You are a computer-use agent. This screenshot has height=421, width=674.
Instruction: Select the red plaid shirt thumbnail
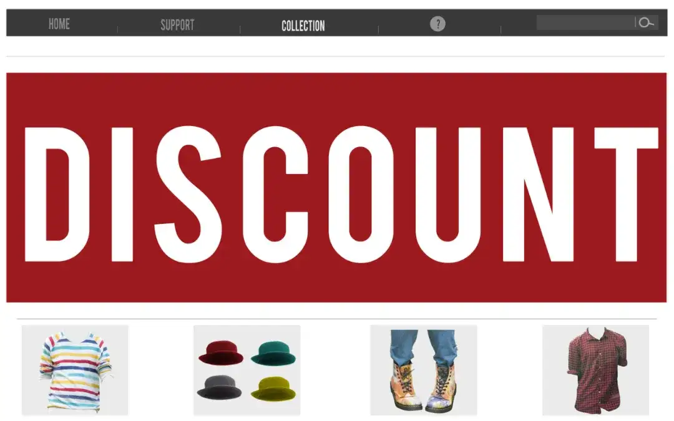pyautogui.click(x=596, y=370)
